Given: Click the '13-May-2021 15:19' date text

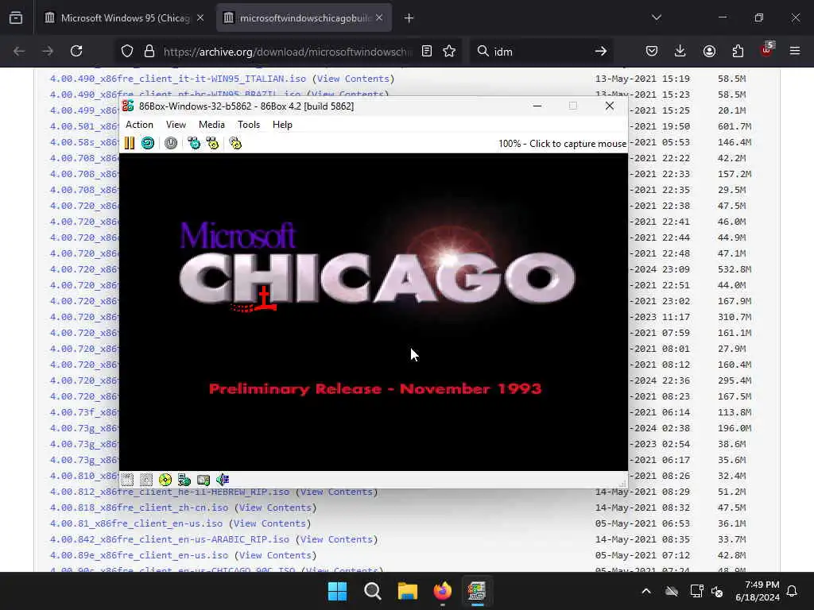Looking at the screenshot, I should pos(642,79).
